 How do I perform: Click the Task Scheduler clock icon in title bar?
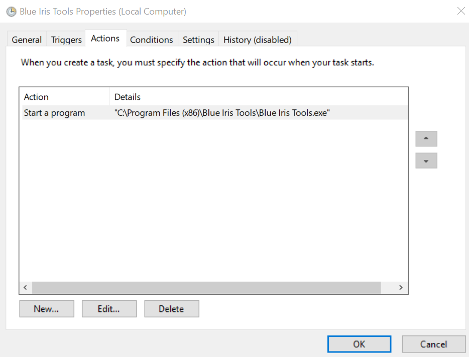click(x=11, y=11)
